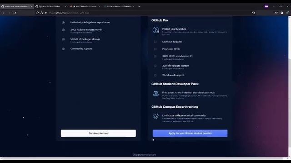The image size is (291, 163).
Task: Click Unlimited public/private repositories text
Action: (90, 22)
